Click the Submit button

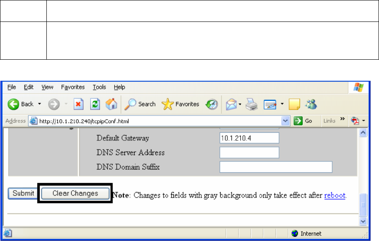click(x=23, y=193)
